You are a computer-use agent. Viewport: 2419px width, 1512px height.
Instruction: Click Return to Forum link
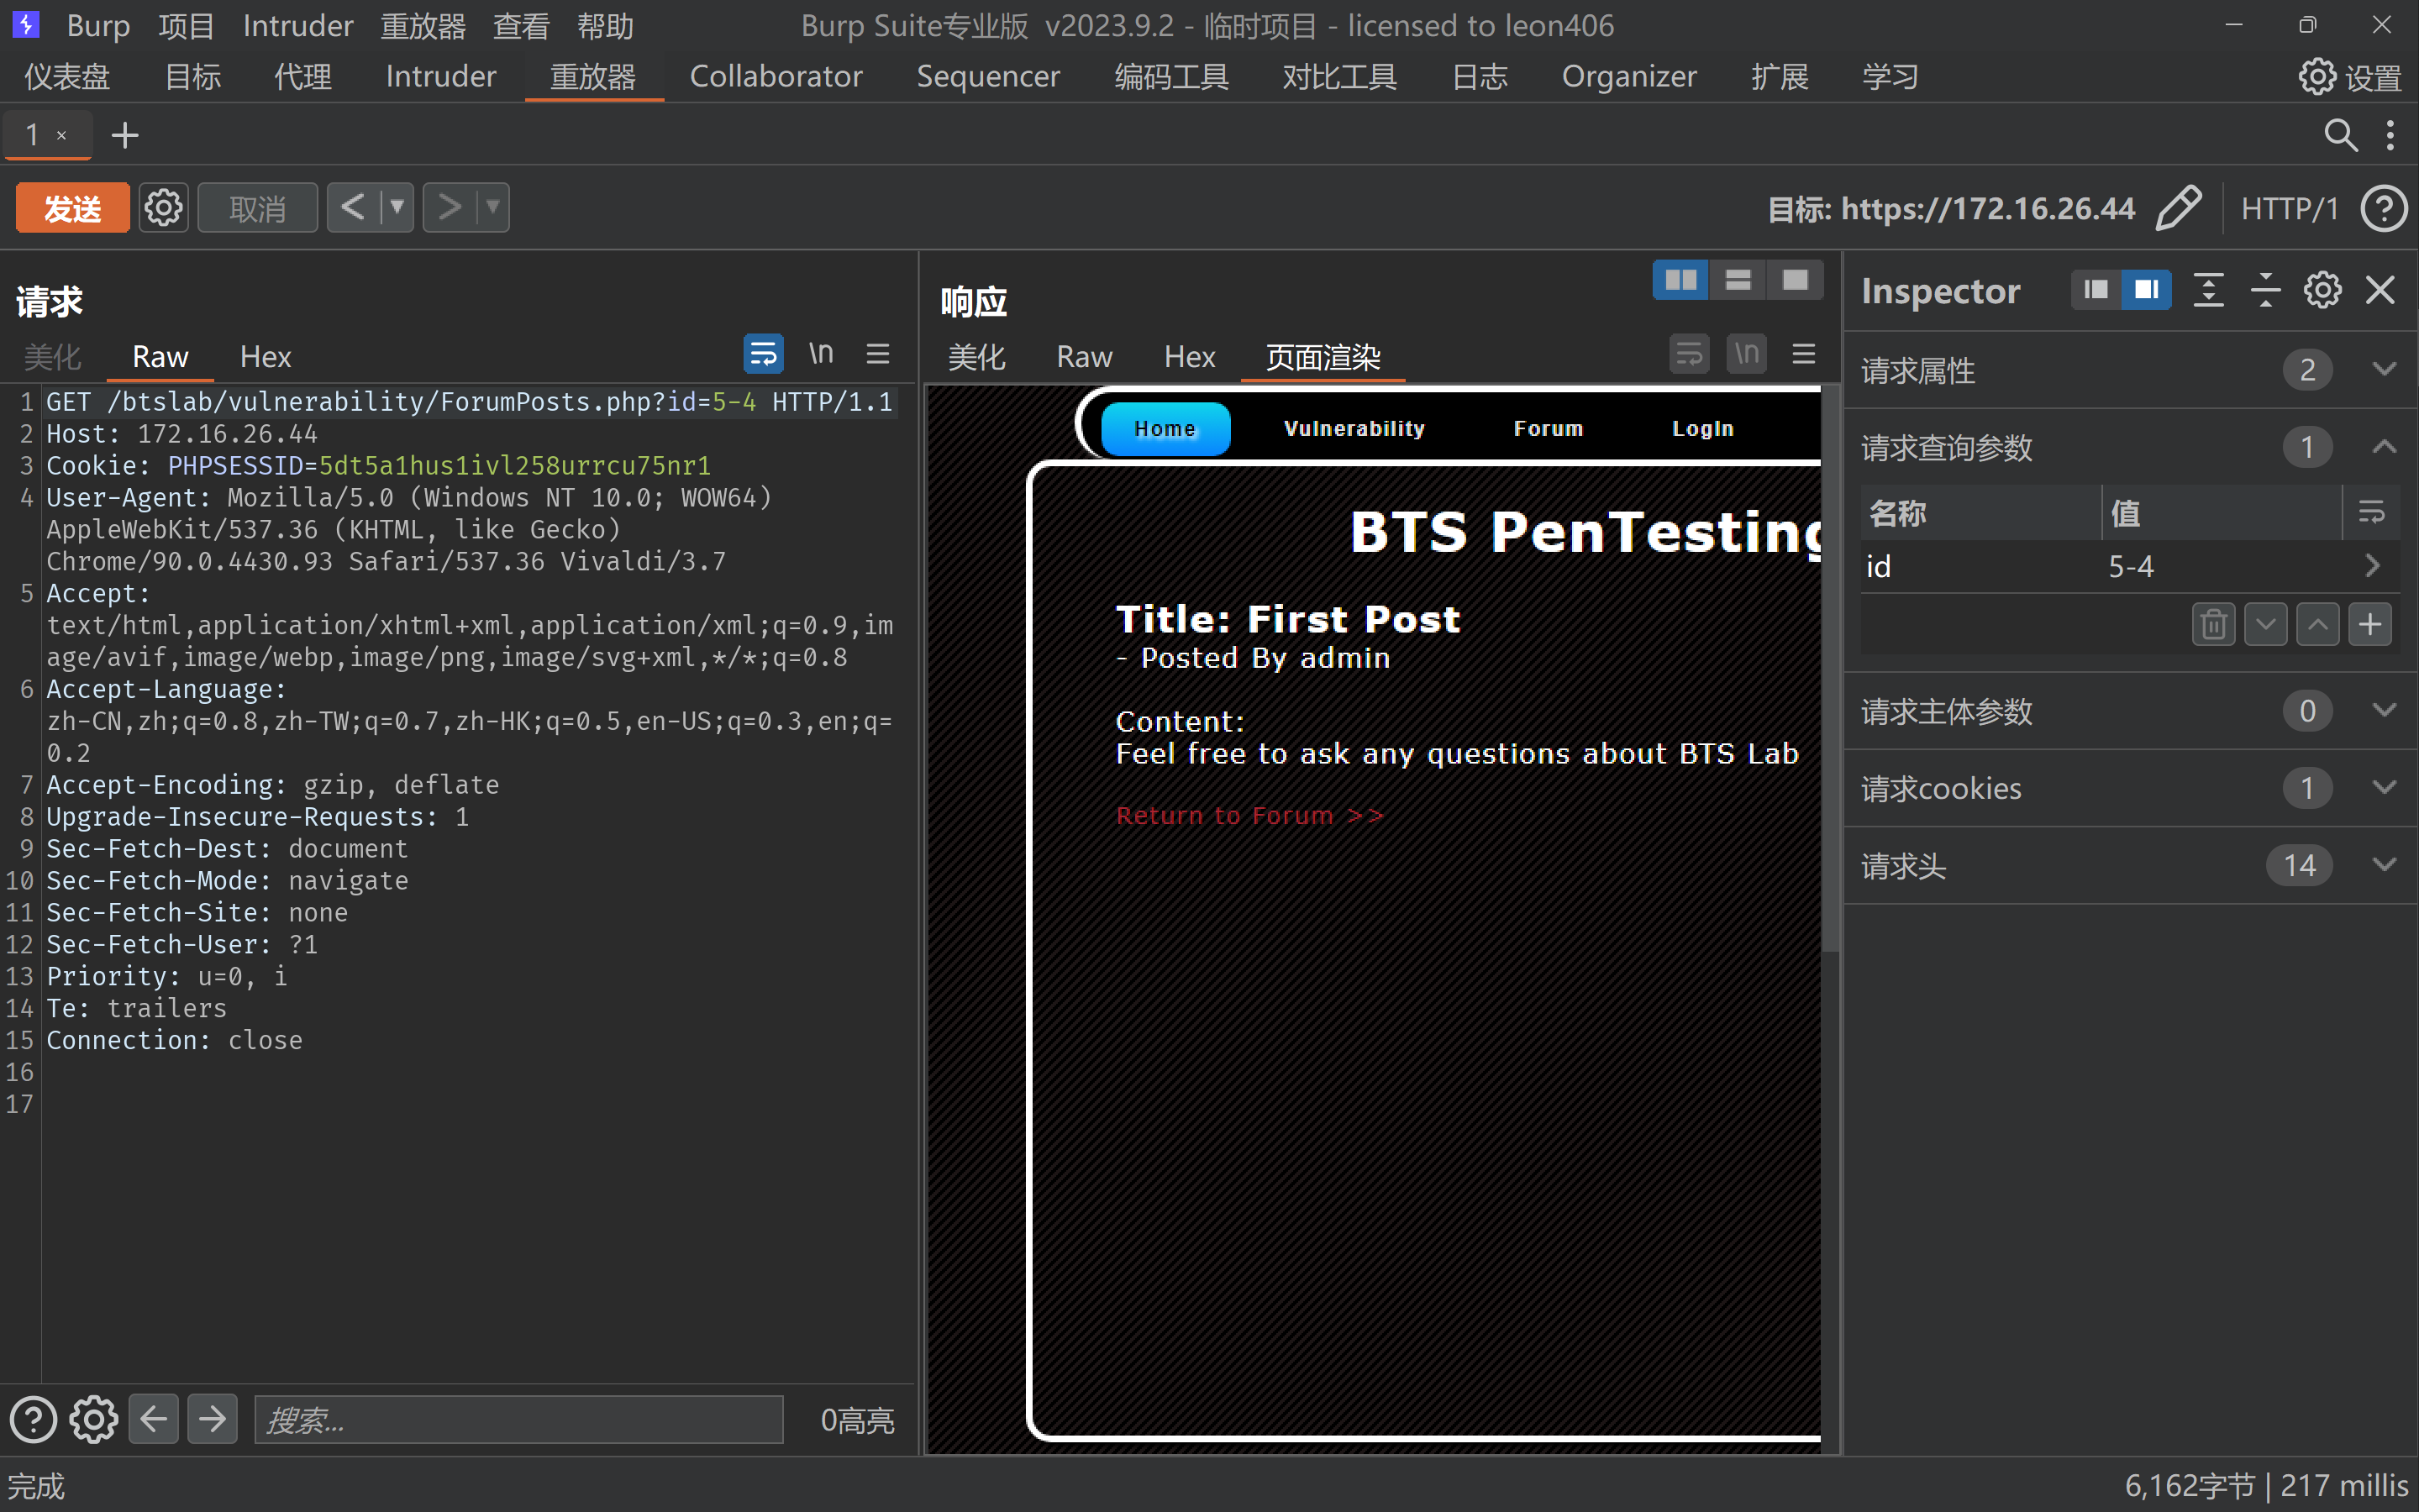pos(1249,815)
